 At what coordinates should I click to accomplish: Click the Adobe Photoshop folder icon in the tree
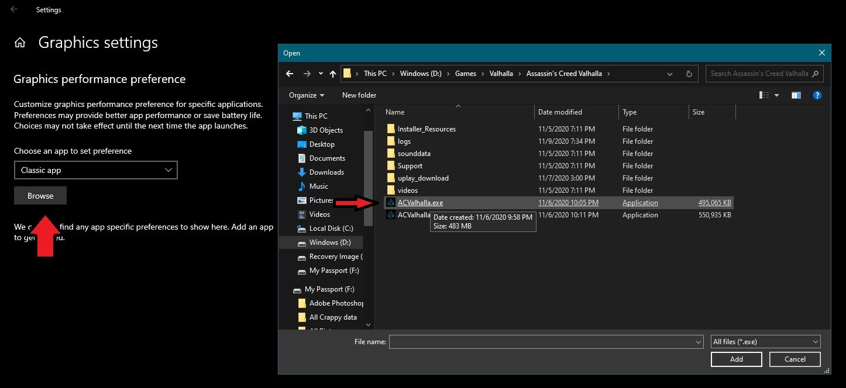(x=302, y=303)
